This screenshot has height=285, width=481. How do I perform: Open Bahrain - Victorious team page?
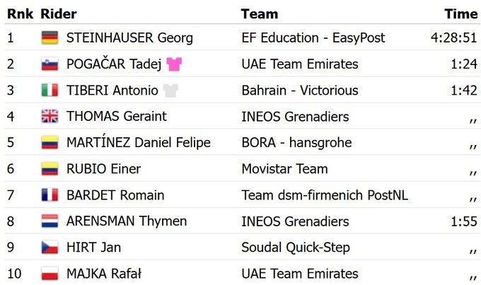point(300,91)
